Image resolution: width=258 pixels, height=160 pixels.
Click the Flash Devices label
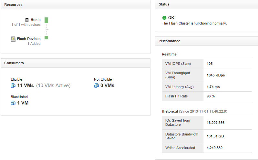(x=29, y=39)
